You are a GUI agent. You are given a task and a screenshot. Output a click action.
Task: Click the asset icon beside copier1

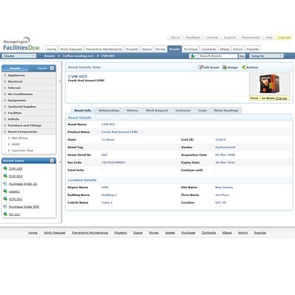(x=5, y=191)
